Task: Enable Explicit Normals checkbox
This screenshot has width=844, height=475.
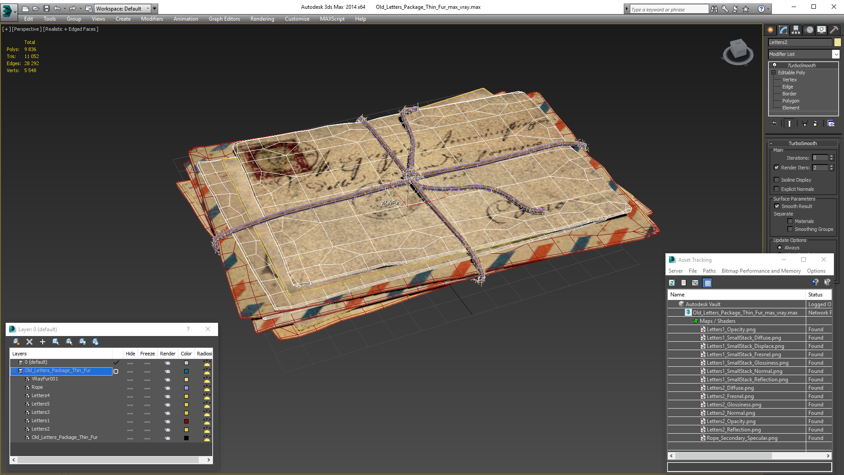Action: coord(777,189)
